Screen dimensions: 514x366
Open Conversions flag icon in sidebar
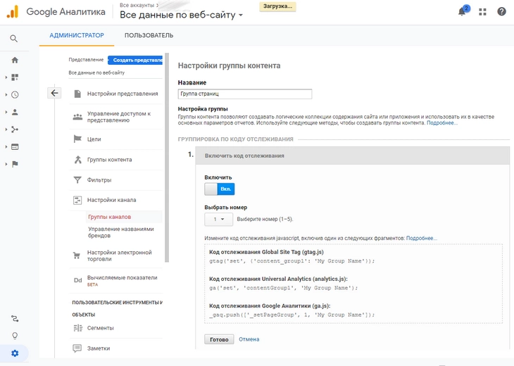click(x=15, y=164)
